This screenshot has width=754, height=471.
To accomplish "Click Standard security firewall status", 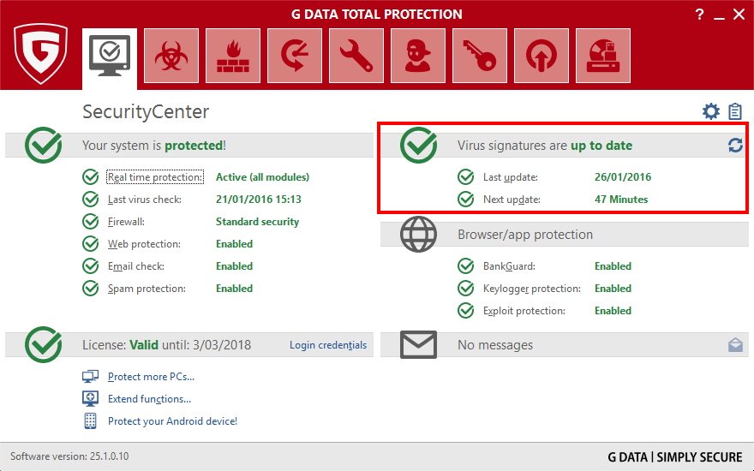I will click(257, 222).
